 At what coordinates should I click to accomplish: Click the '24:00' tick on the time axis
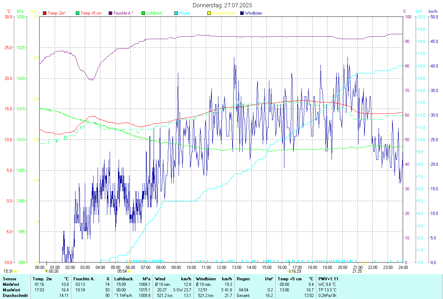pos(403,267)
